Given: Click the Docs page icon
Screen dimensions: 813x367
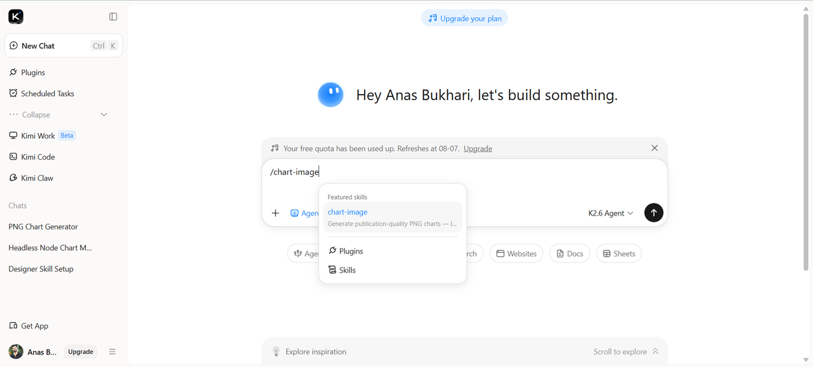Looking at the screenshot, I should [x=560, y=254].
